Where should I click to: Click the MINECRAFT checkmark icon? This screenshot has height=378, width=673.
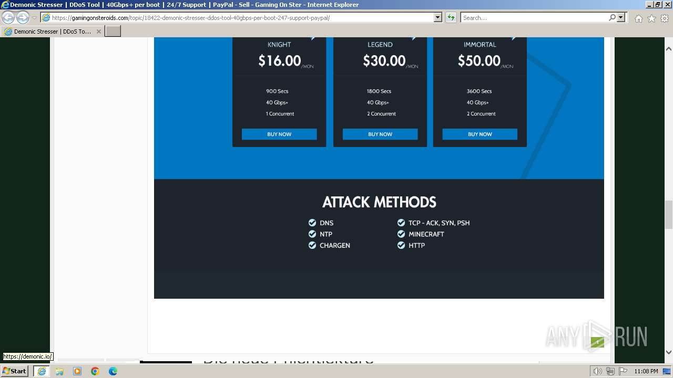click(x=401, y=234)
